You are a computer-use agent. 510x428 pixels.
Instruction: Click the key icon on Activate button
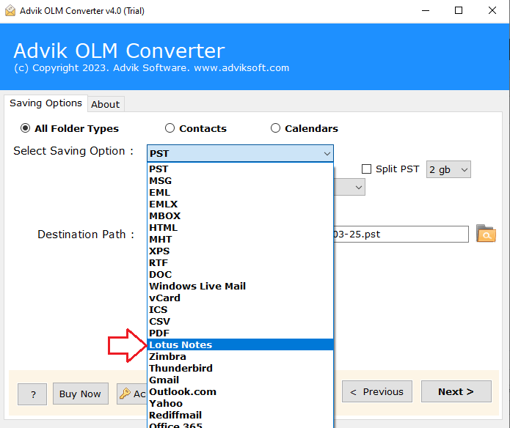point(125,394)
